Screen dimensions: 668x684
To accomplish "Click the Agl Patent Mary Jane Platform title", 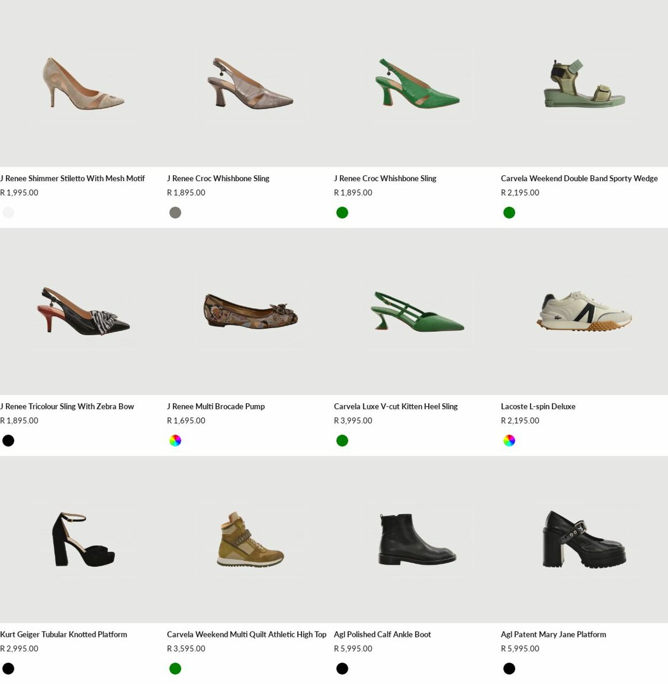I will [554, 634].
